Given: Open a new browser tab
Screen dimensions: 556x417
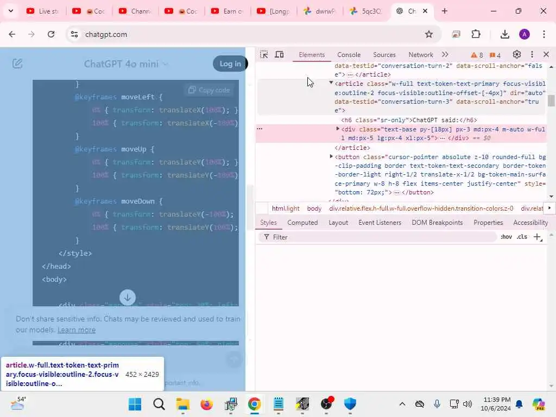Looking at the screenshot, I should click(x=444, y=11).
